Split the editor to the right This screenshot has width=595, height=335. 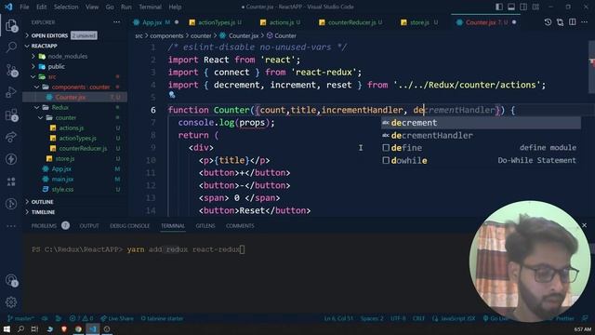(573, 22)
